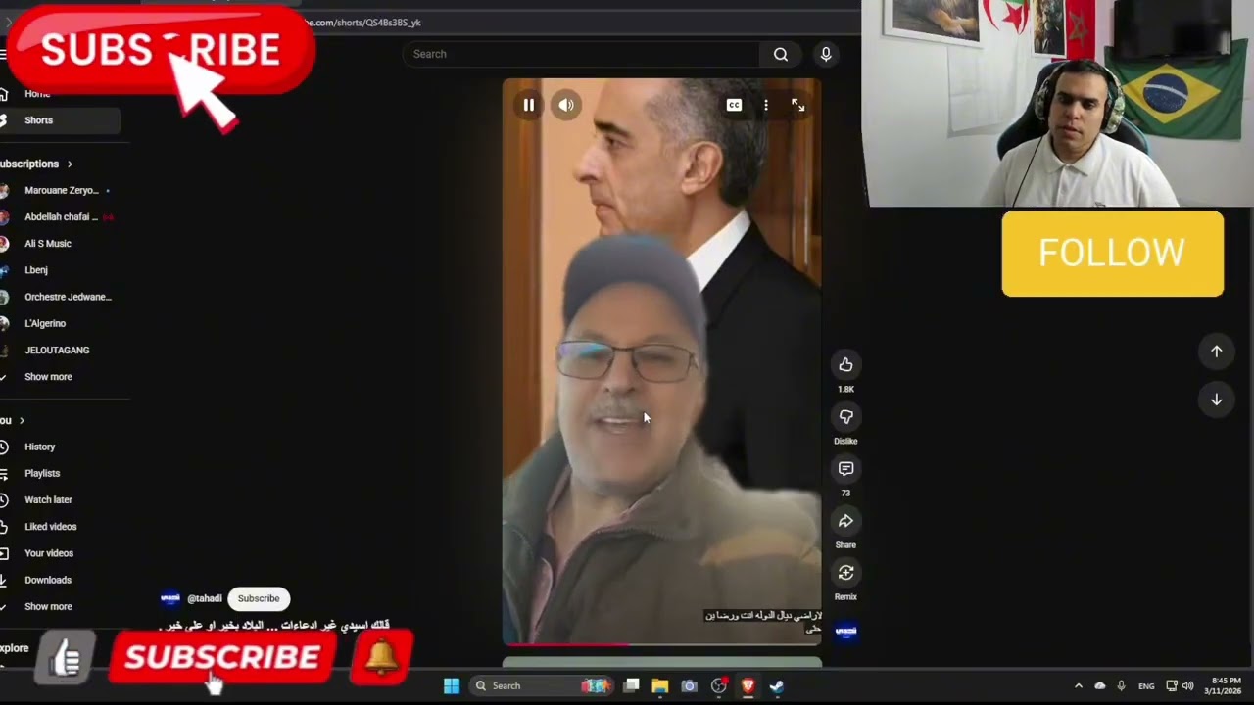
Task: Open OneDrive cloud tray icon
Action: point(1100,685)
